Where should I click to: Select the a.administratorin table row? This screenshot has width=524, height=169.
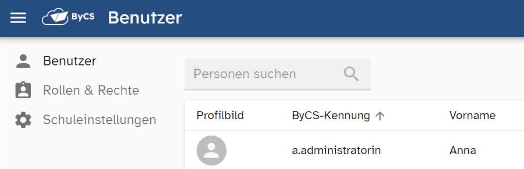(354, 150)
